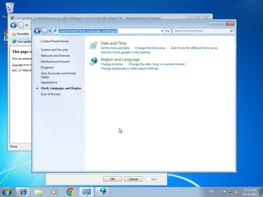Open Programs category

(x=47, y=67)
